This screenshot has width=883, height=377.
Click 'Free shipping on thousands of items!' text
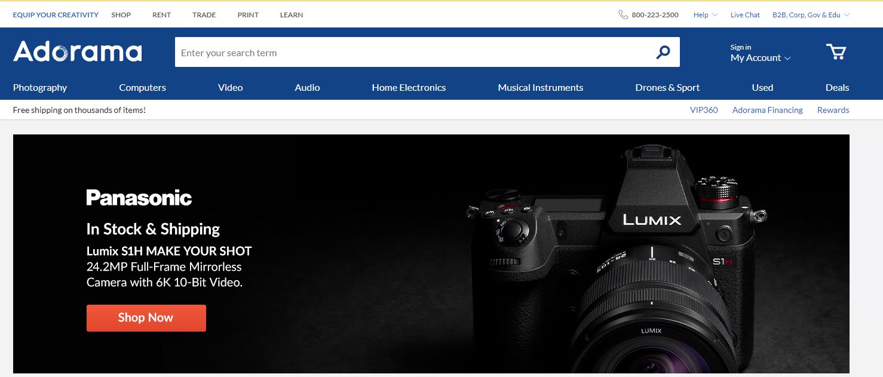point(79,110)
